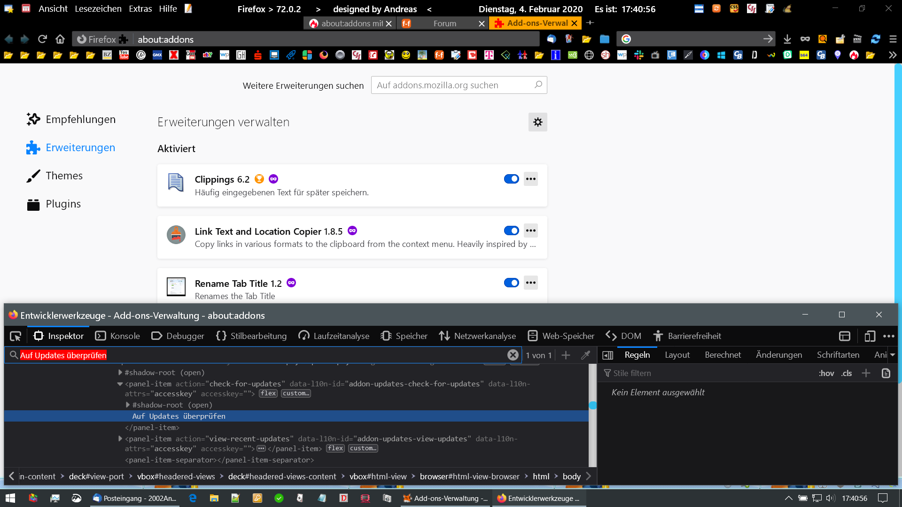Click the add node plus icon in inspector

click(566, 355)
